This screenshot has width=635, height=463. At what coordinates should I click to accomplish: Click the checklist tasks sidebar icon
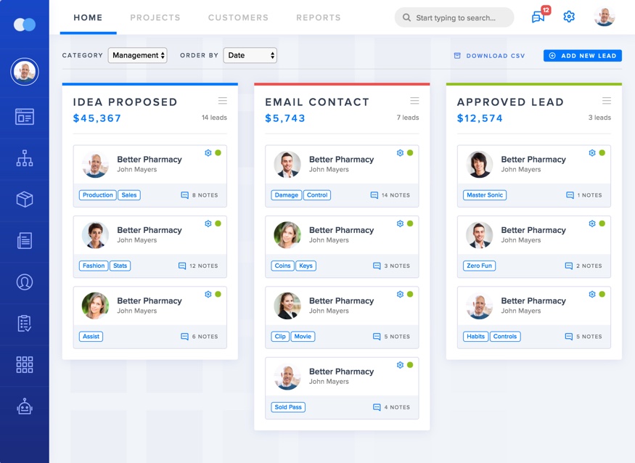tap(25, 324)
